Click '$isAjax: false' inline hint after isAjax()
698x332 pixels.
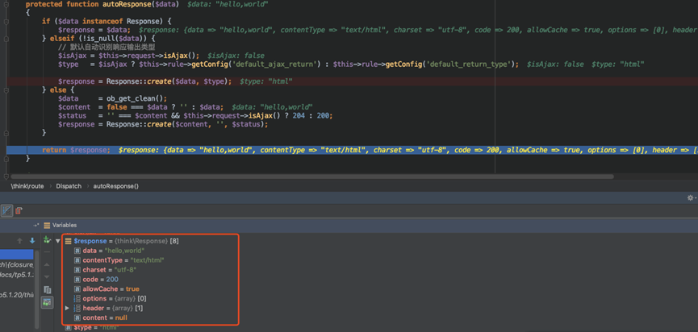tap(236, 56)
